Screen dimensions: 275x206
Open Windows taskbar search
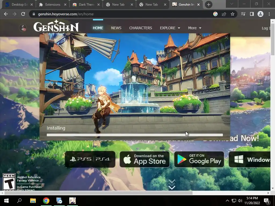19,201
